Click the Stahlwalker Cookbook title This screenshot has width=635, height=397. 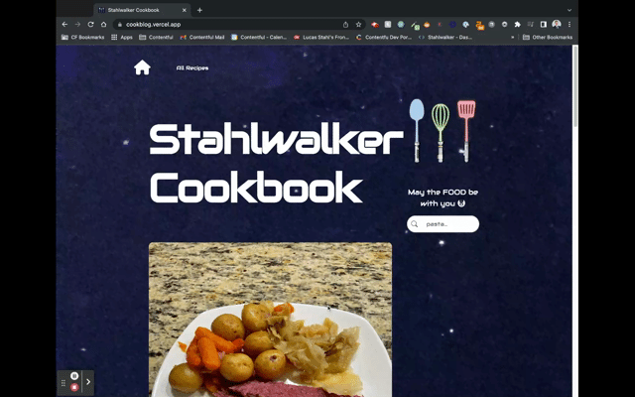[x=276, y=163]
